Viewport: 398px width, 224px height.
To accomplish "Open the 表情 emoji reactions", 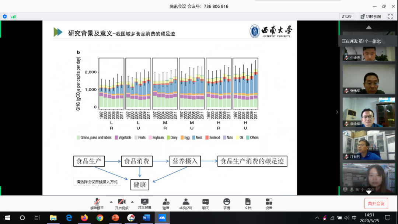I will tap(227, 202).
